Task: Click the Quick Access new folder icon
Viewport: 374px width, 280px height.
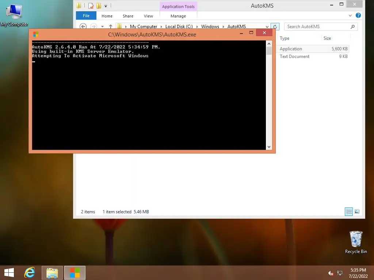Action: (x=99, y=6)
